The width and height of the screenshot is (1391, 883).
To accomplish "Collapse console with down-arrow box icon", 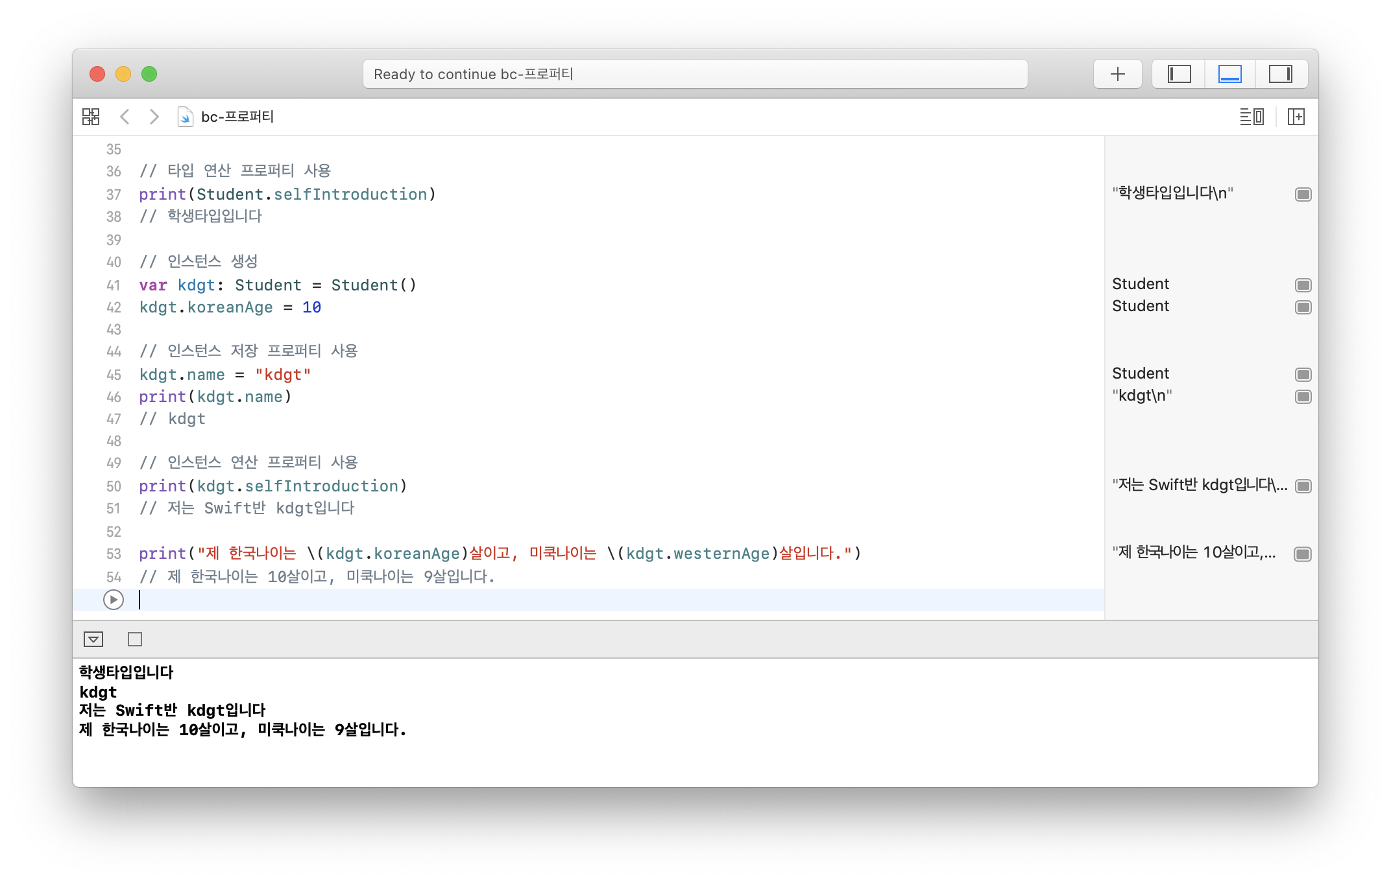I will click(x=93, y=639).
